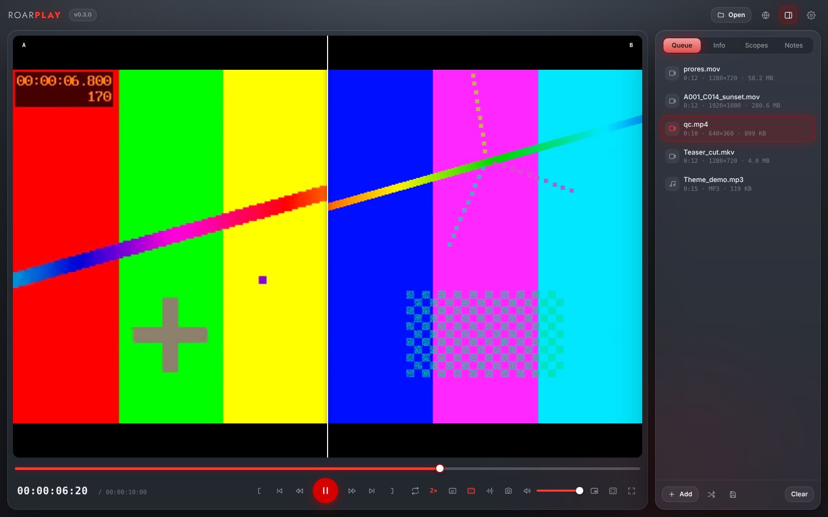
Task: Open the language globe menu
Action: 765,15
